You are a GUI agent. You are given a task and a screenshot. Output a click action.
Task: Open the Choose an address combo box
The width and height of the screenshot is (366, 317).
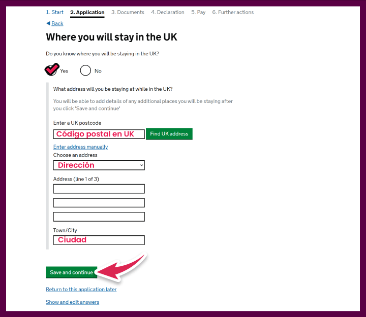99,165
